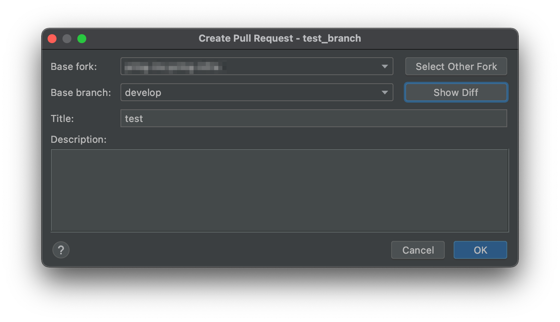Click the Create Pull Request title bar
This screenshot has width=560, height=322.
tap(280, 39)
